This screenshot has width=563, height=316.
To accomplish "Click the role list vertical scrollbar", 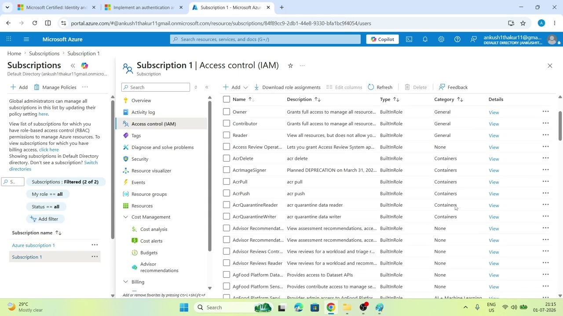I will pyautogui.click(x=560, y=126).
